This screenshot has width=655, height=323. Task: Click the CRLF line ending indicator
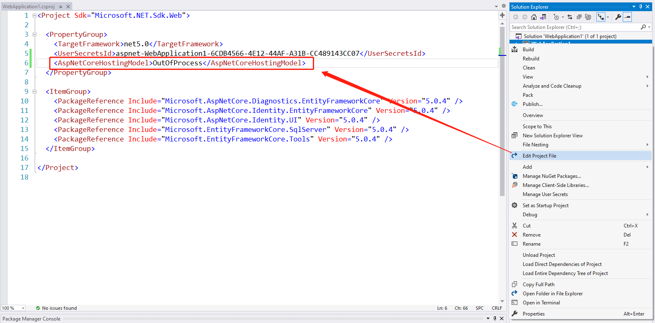[x=497, y=308]
